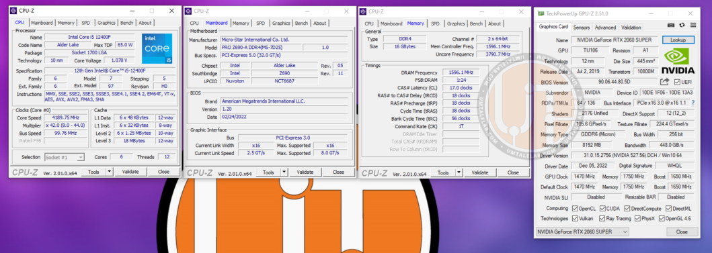712x253 pixels.
Task: Click title bar icon of CPU-Z Mainboard window
Action: [x=188, y=11]
